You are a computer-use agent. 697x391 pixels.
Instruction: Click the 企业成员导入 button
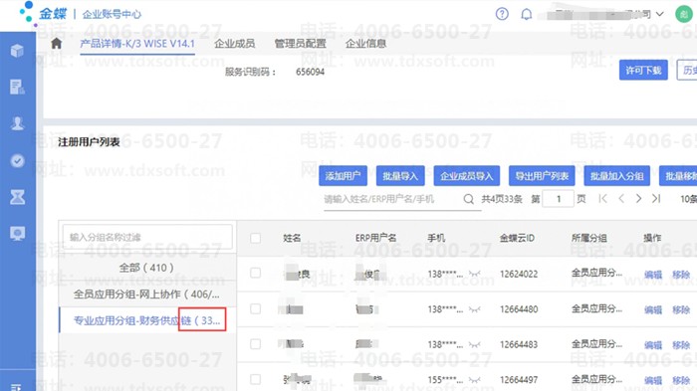tap(467, 176)
